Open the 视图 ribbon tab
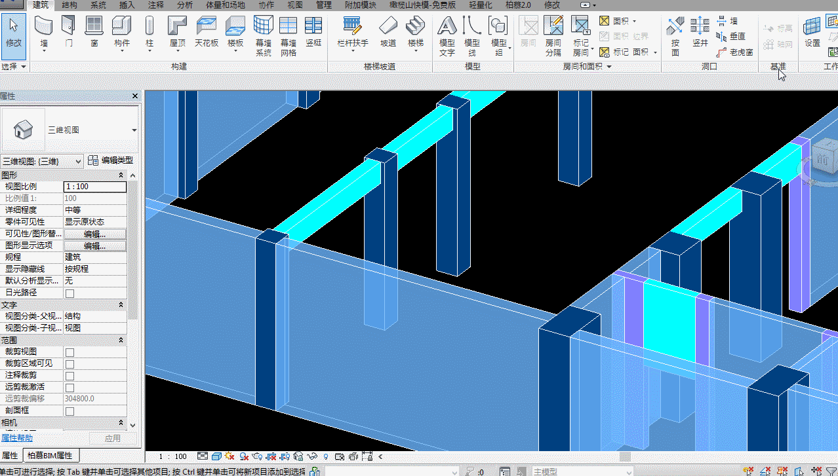Screen dimensions: 838x476 pos(295,5)
